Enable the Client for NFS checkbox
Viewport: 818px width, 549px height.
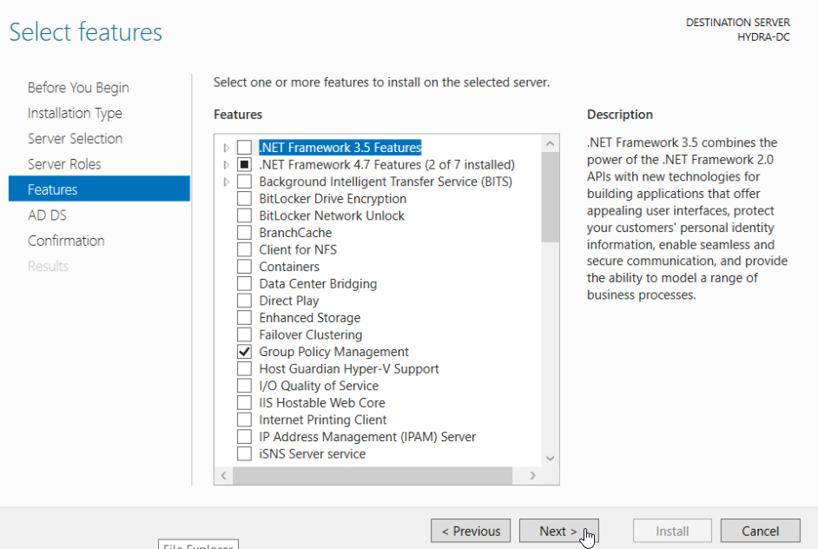tap(244, 250)
